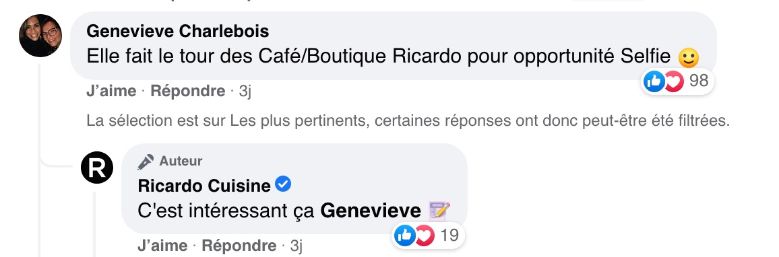Click the bold Genevieve mention in reply

pos(371,211)
